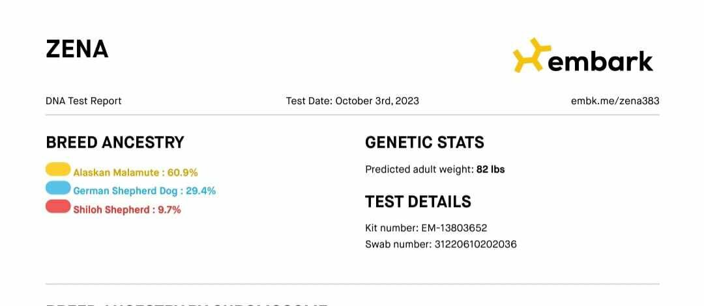The height and width of the screenshot is (306, 704).
Task: Open the embk.me/zena383 link
Action: pos(615,101)
